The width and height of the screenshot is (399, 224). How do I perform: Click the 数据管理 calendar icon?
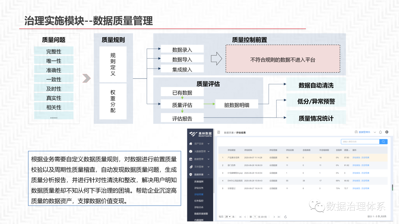[x=190, y=159]
